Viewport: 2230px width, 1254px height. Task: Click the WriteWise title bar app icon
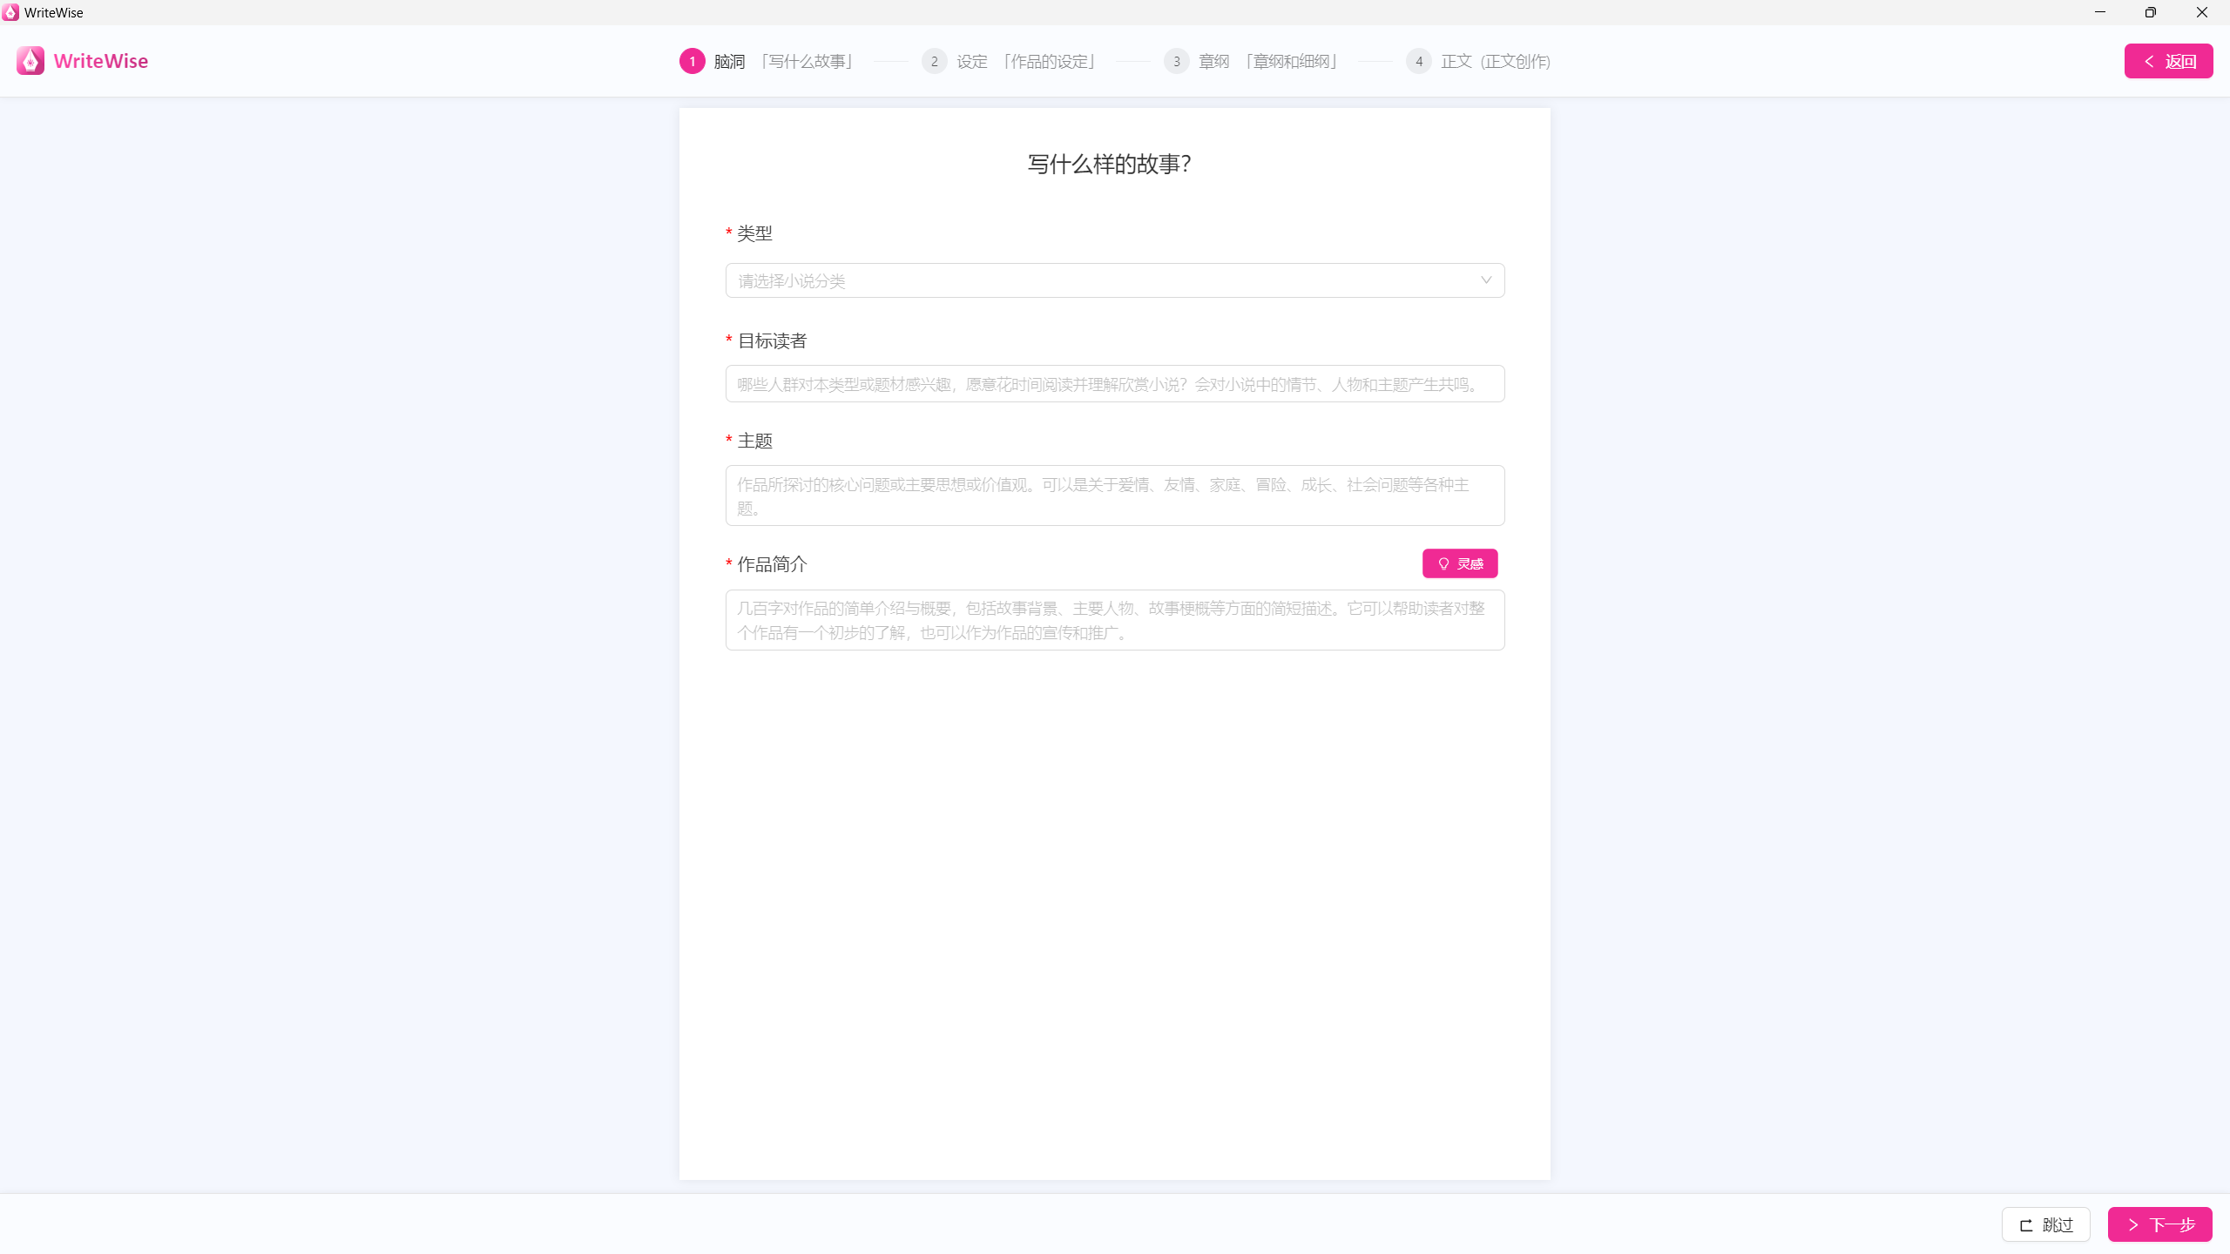(x=10, y=12)
